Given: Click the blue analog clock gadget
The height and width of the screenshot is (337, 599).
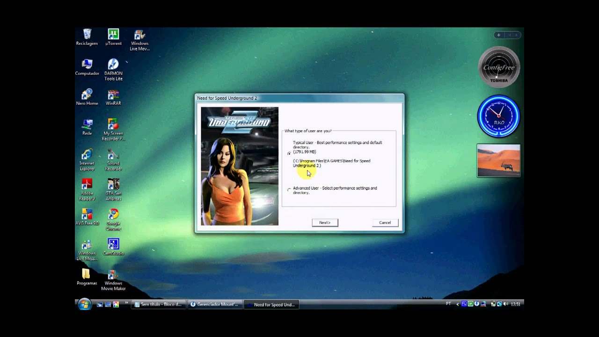Looking at the screenshot, I should click(x=498, y=117).
